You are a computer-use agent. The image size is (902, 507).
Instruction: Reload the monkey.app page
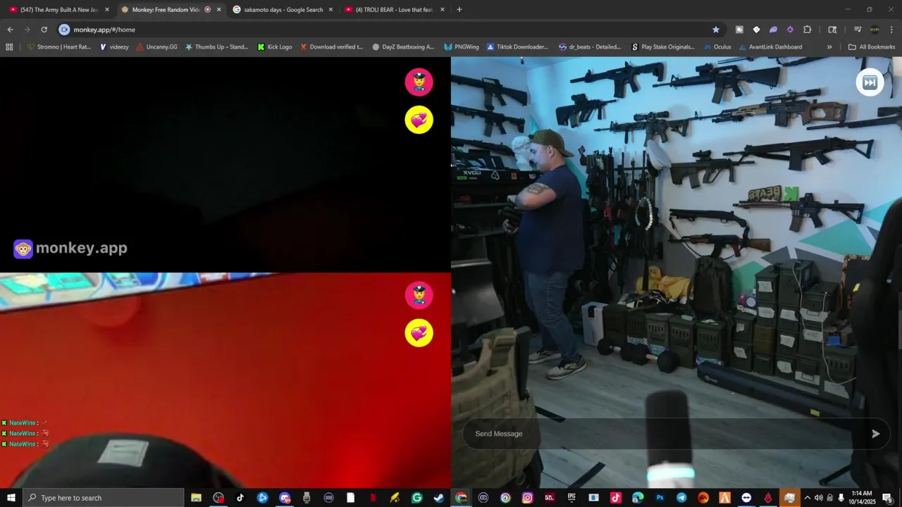point(44,30)
